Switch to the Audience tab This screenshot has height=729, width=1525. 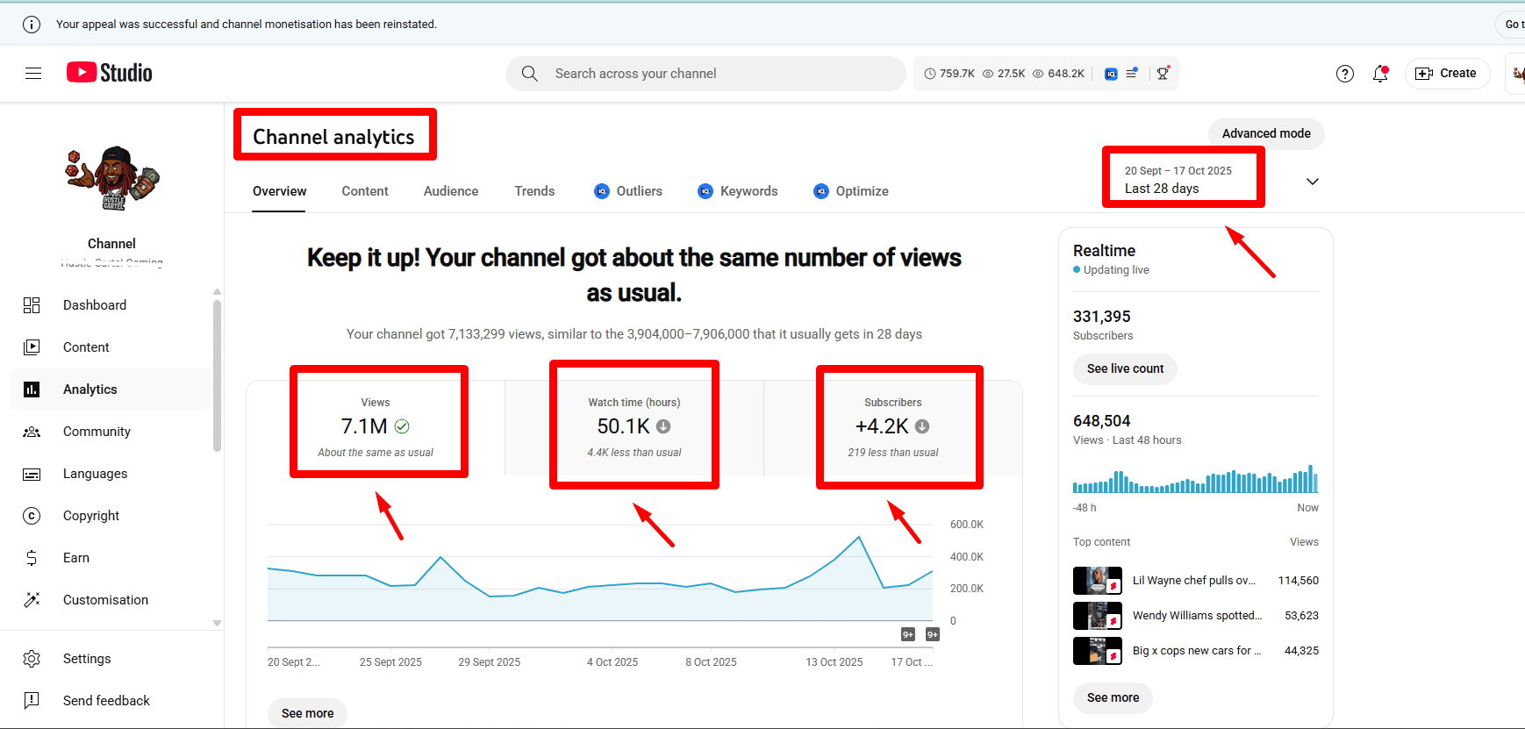(451, 191)
